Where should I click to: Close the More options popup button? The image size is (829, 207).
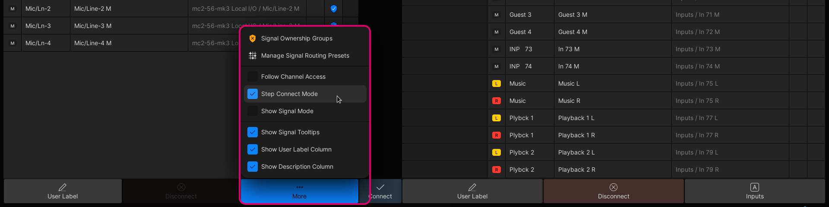[x=299, y=191]
